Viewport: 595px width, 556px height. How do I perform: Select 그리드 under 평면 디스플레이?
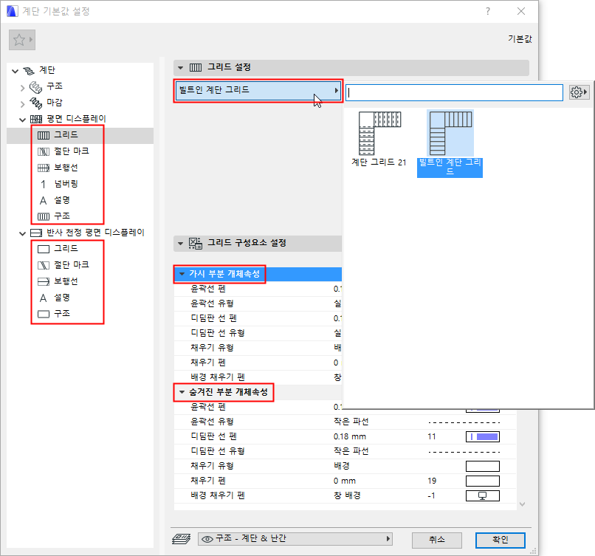[66, 135]
